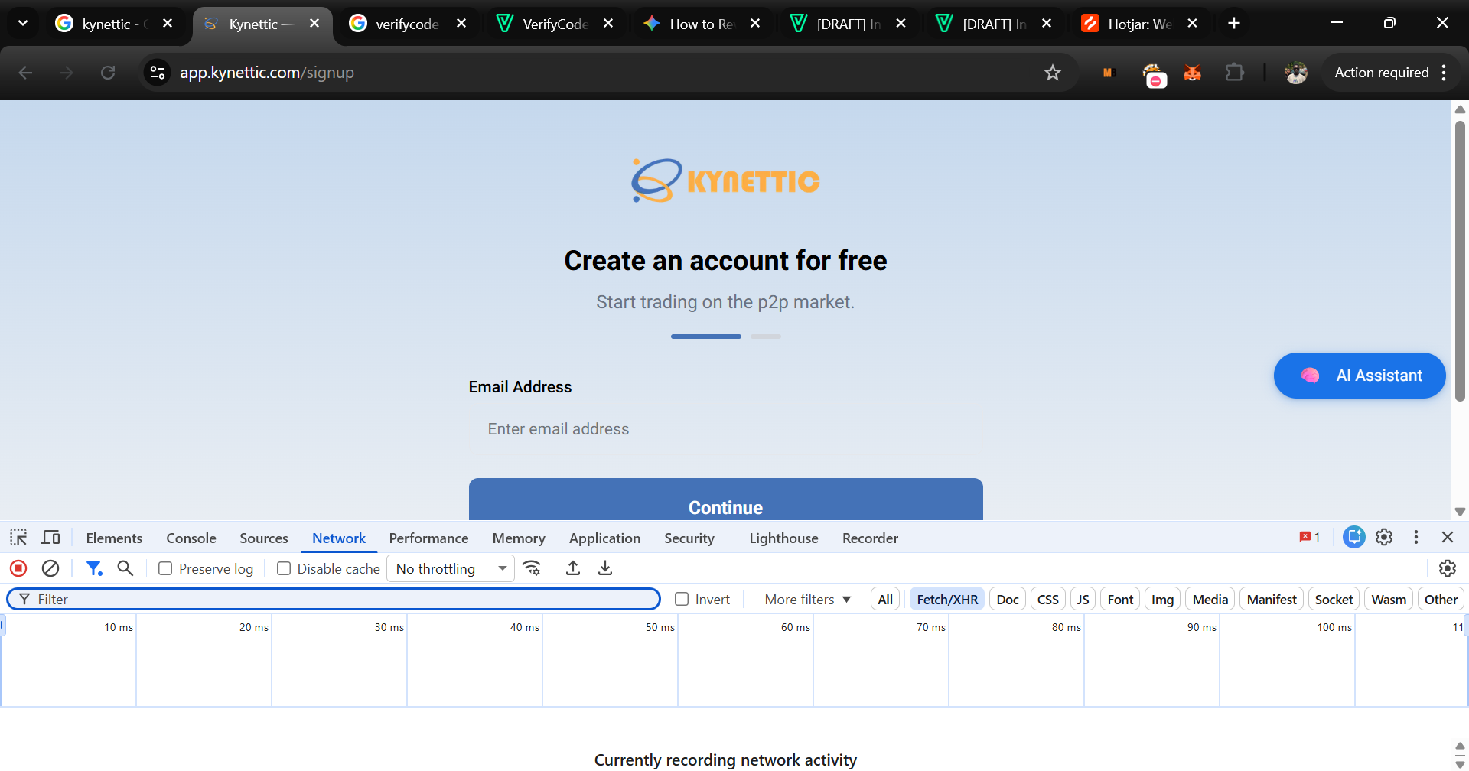This screenshot has height=771, width=1469.
Task: Clear the network log
Action: point(50,568)
